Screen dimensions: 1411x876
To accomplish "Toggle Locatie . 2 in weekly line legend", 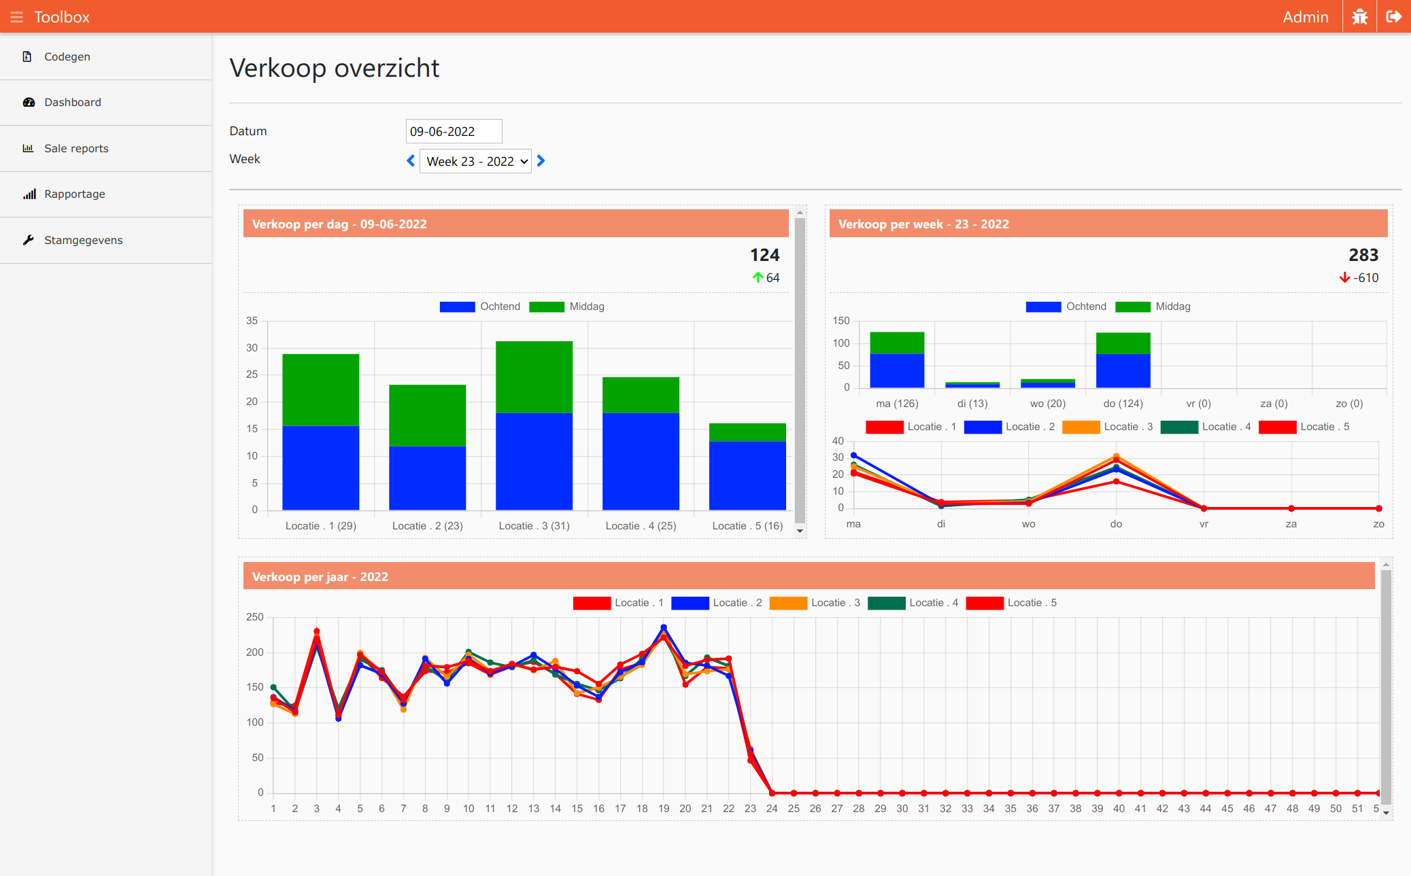I will click(x=1009, y=427).
